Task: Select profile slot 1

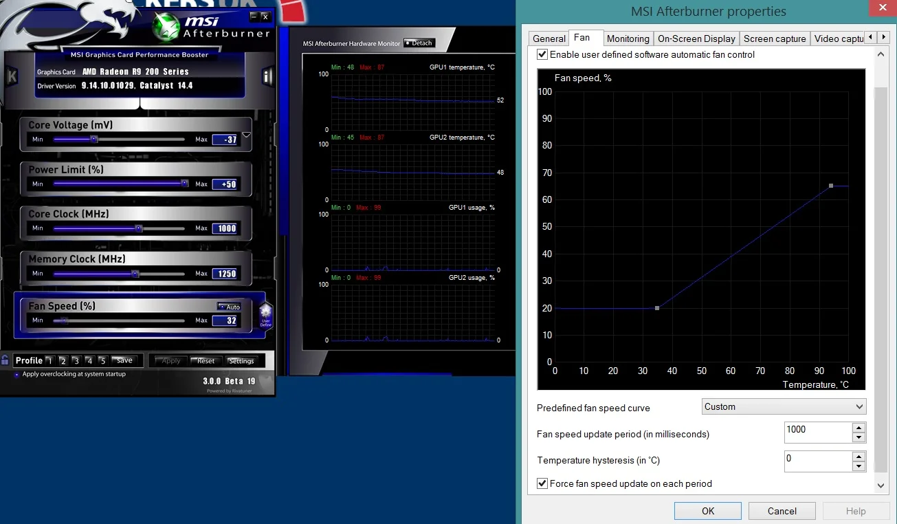Action: pos(49,360)
